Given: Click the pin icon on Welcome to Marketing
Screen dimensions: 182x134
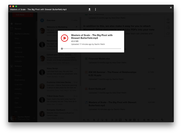Looking at the screenshot, I should point(76,27).
